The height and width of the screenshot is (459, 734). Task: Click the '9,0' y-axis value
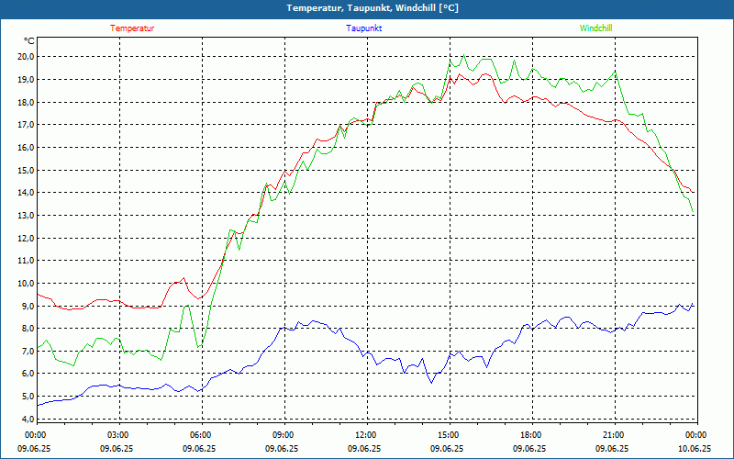[28, 306]
